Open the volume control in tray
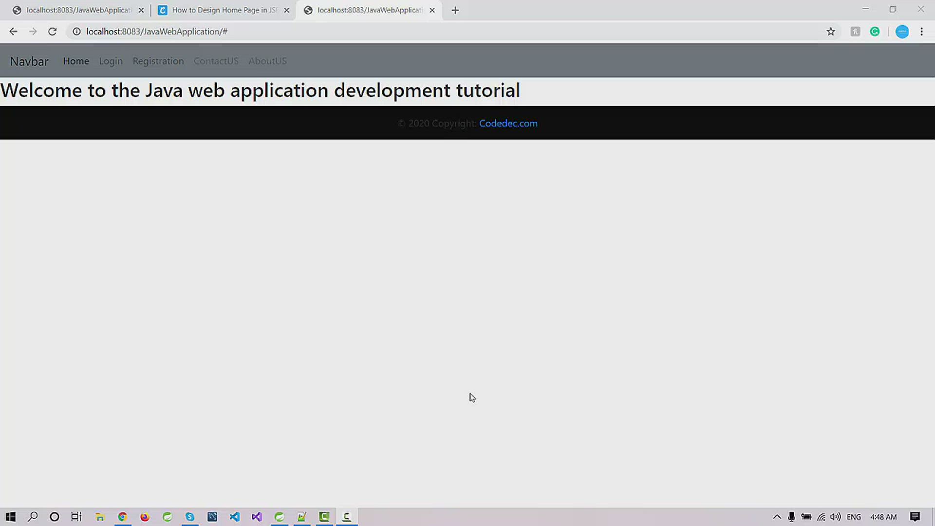Image resolution: width=935 pixels, height=526 pixels. pos(836,517)
